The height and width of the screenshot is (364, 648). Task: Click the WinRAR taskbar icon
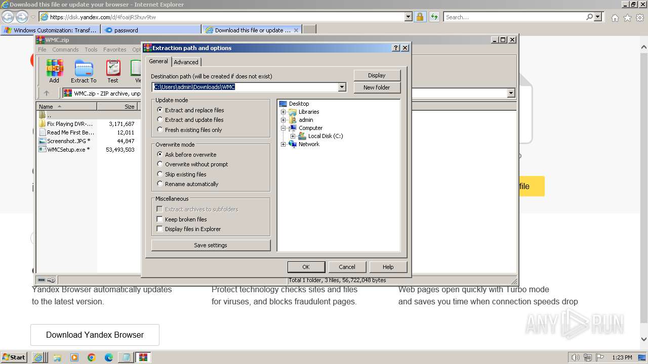(143, 357)
